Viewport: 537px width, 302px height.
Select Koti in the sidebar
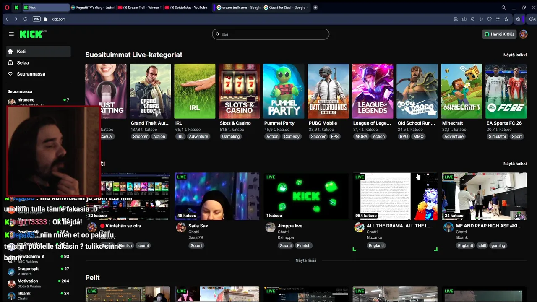38,52
